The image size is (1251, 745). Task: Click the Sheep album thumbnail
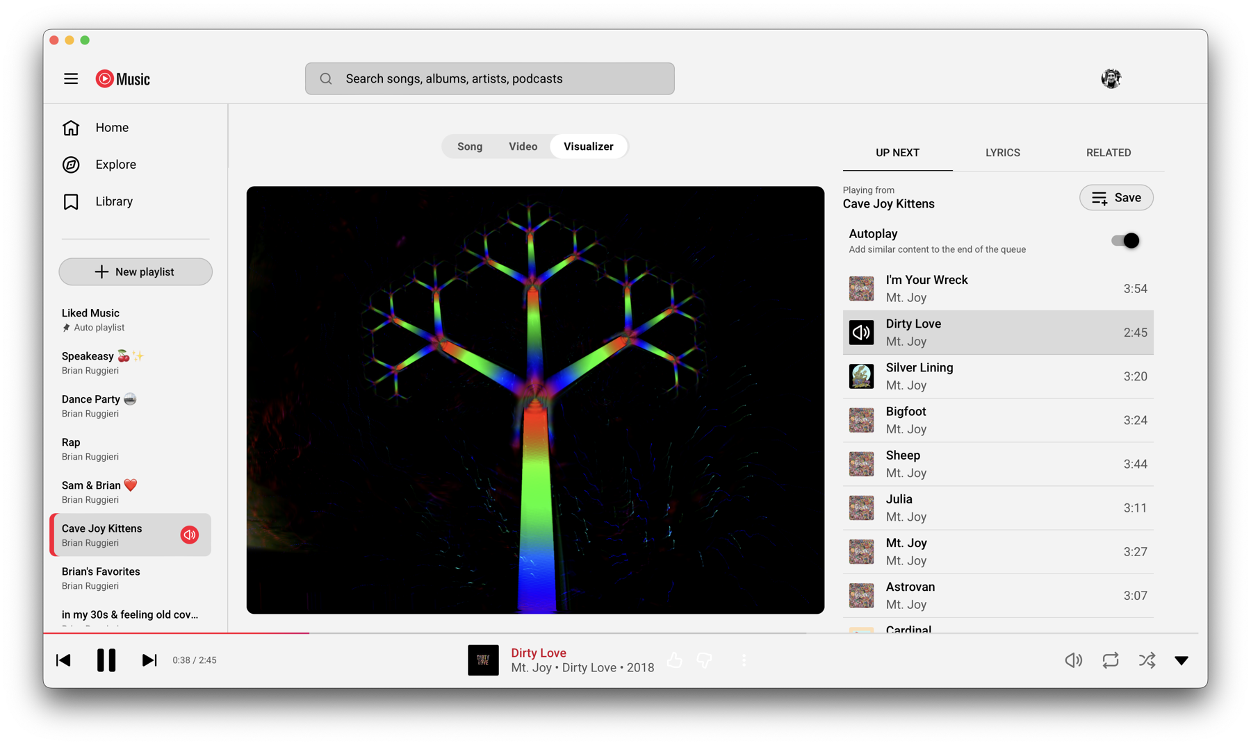click(861, 464)
